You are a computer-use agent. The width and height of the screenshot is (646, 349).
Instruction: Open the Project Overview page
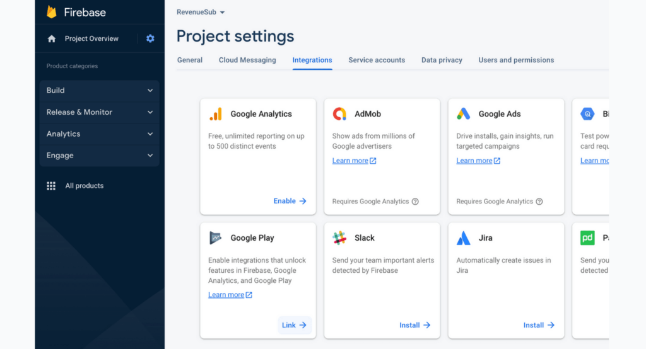(x=91, y=38)
